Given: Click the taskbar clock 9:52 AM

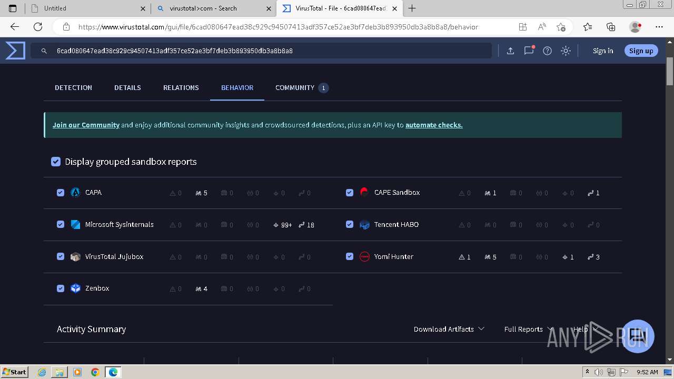Looking at the screenshot, I should pyautogui.click(x=647, y=372).
